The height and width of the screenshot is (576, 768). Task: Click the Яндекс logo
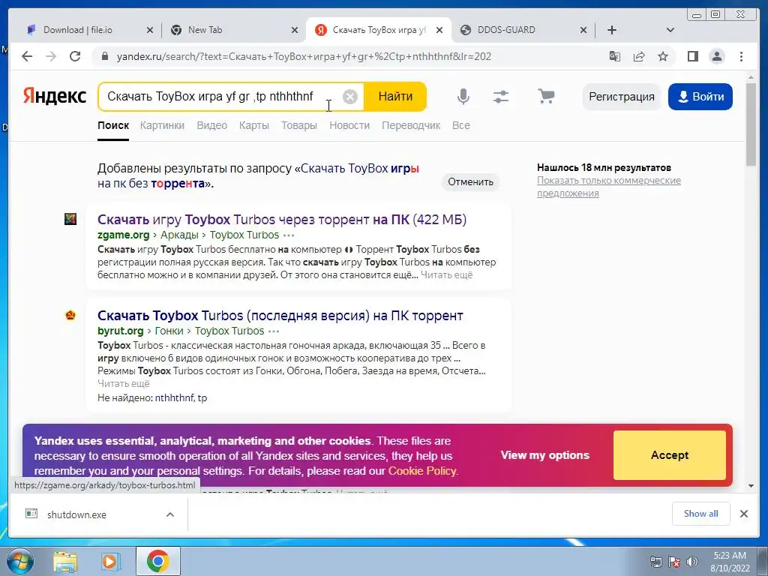point(54,96)
